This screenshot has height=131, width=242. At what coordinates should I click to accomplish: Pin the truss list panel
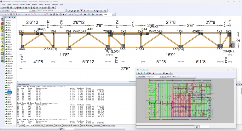click(x=12, y=17)
